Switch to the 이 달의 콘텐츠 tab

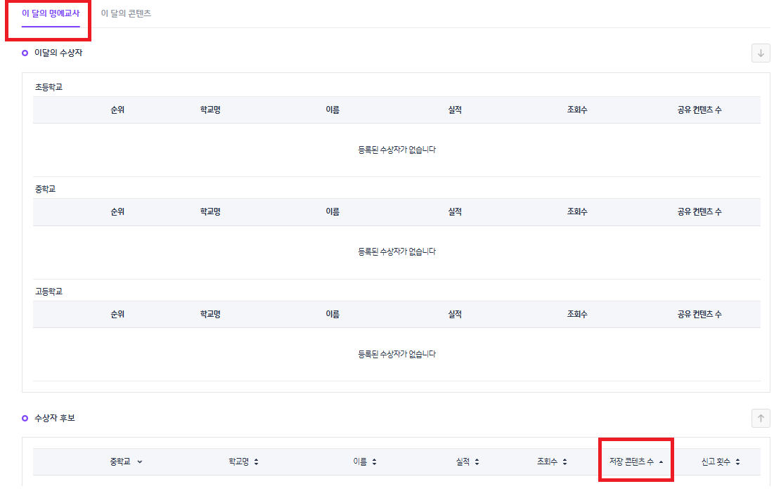[126, 13]
